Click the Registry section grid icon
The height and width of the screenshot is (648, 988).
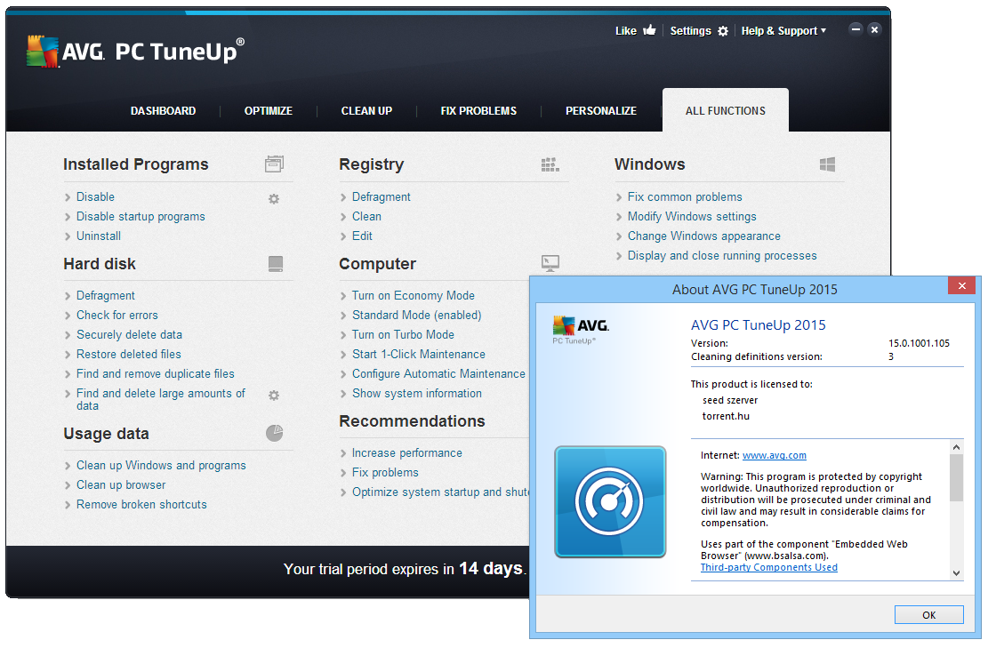pyautogui.click(x=550, y=164)
